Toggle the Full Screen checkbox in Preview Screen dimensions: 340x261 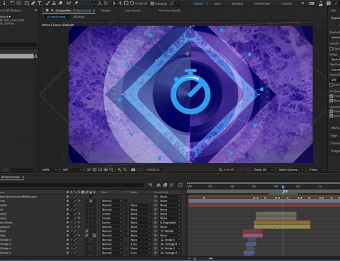tap(331, 85)
